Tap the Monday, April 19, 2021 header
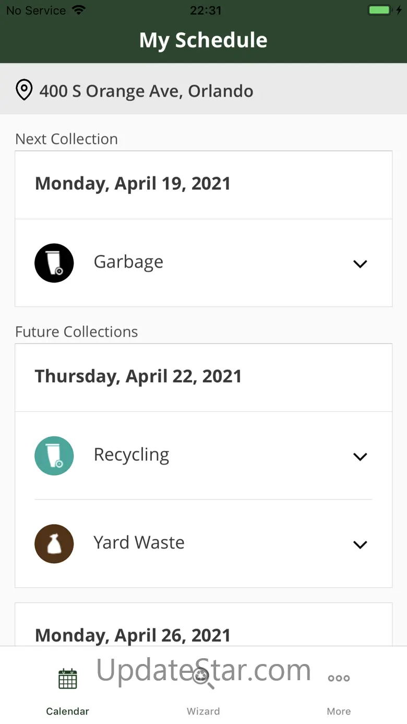This screenshot has height=724, width=407. click(x=133, y=184)
